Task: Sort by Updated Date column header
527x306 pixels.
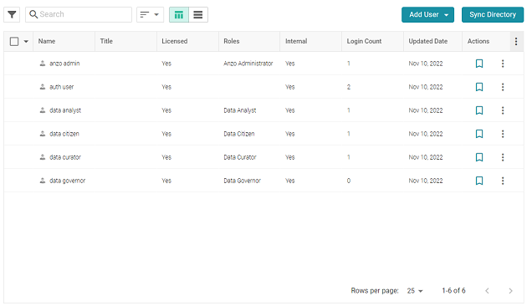Action: pos(427,41)
